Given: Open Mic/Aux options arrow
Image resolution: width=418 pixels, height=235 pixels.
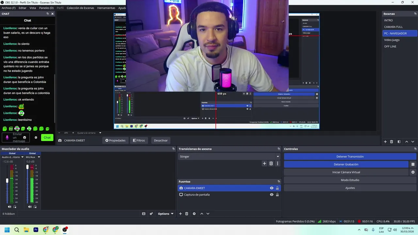Looking at the screenshot, I should point(39,157).
